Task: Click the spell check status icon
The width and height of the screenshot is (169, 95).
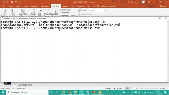Action: coord(13,89)
